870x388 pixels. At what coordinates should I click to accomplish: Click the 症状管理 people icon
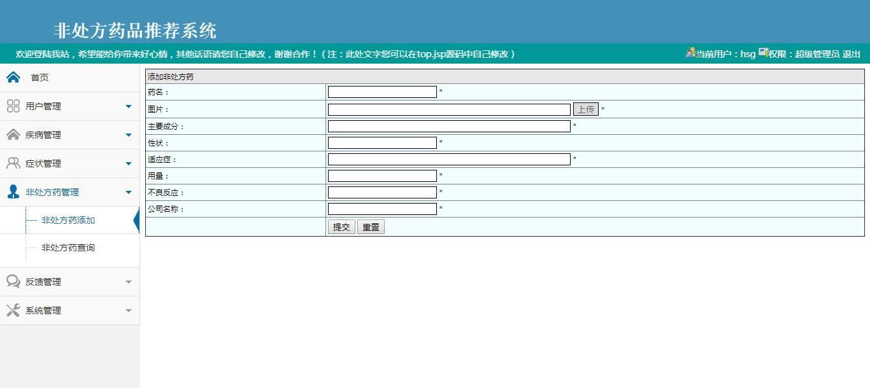(x=13, y=163)
